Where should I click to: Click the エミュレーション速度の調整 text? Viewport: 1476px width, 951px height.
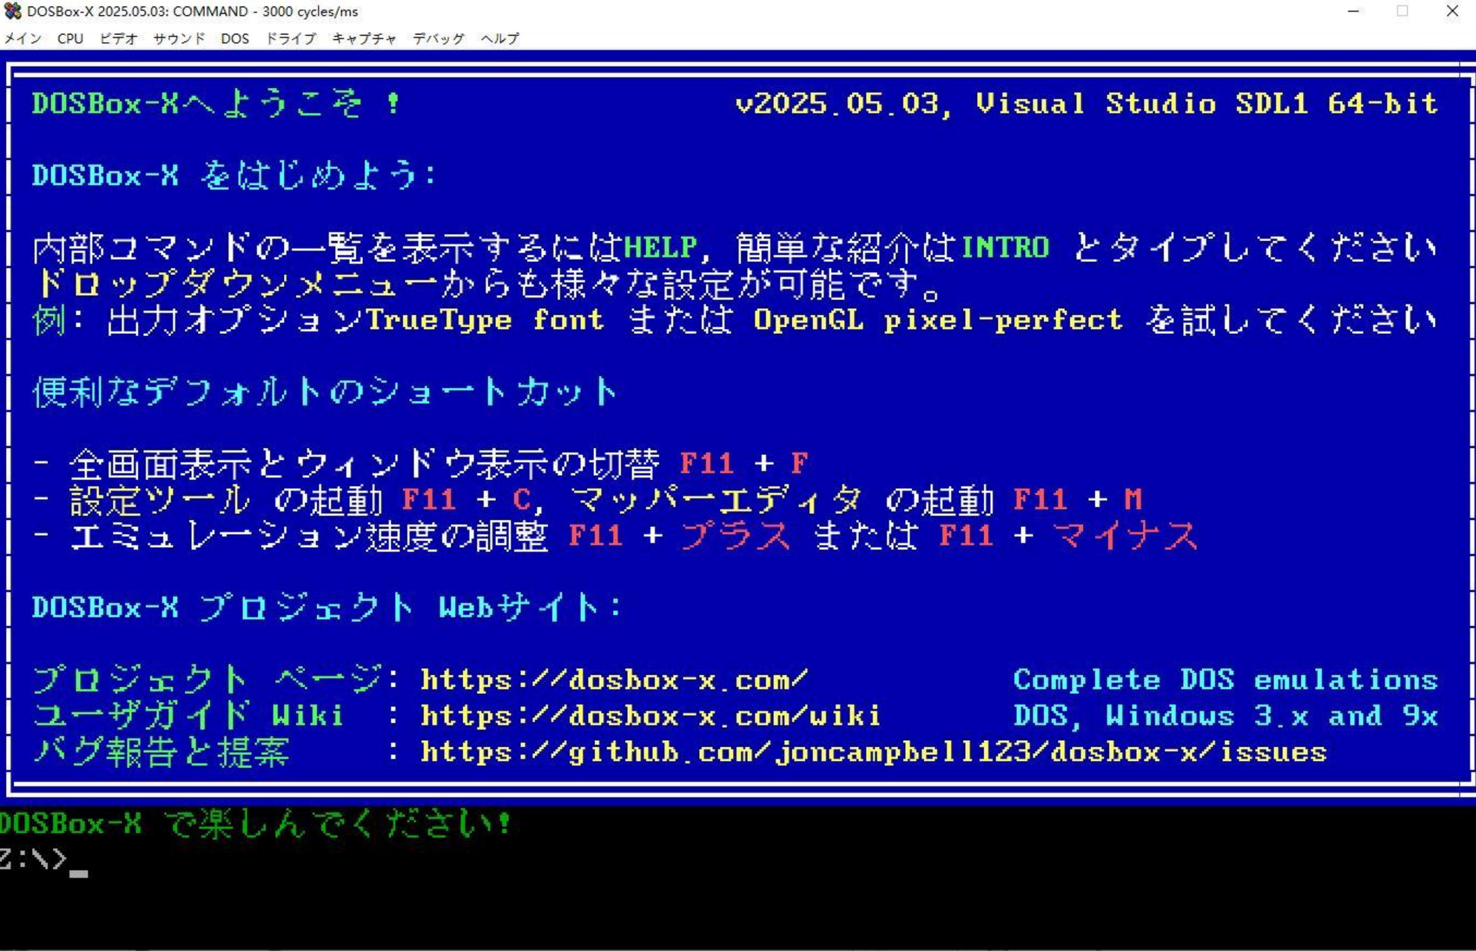(x=309, y=535)
